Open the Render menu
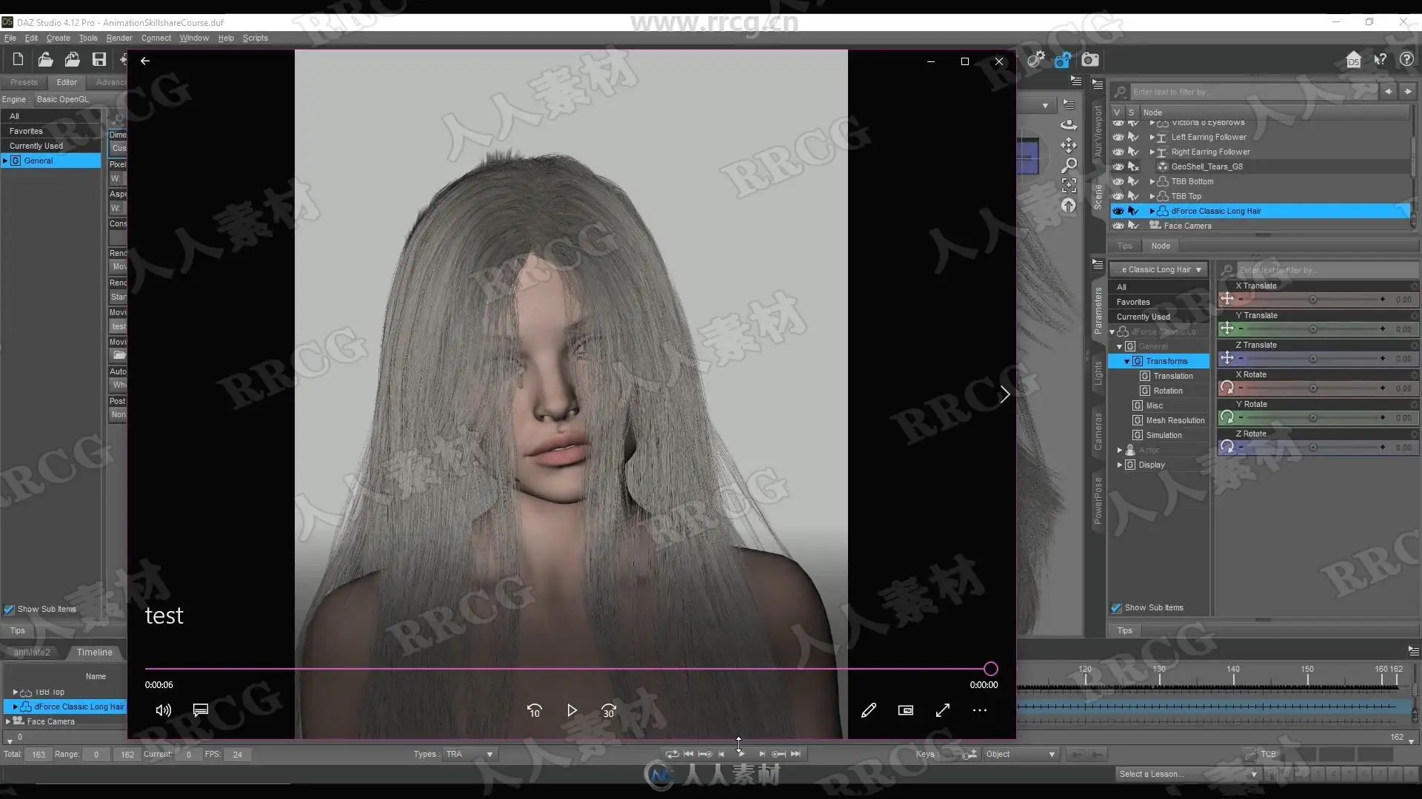The width and height of the screenshot is (1422, 799). point(118,38)
